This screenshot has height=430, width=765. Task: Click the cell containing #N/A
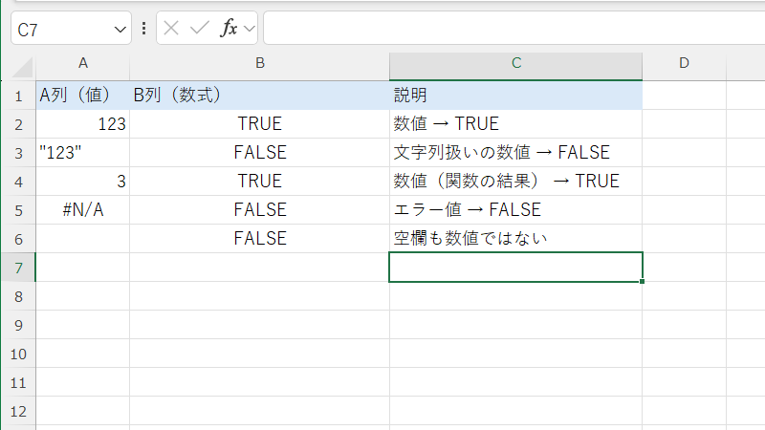[83, 210]
